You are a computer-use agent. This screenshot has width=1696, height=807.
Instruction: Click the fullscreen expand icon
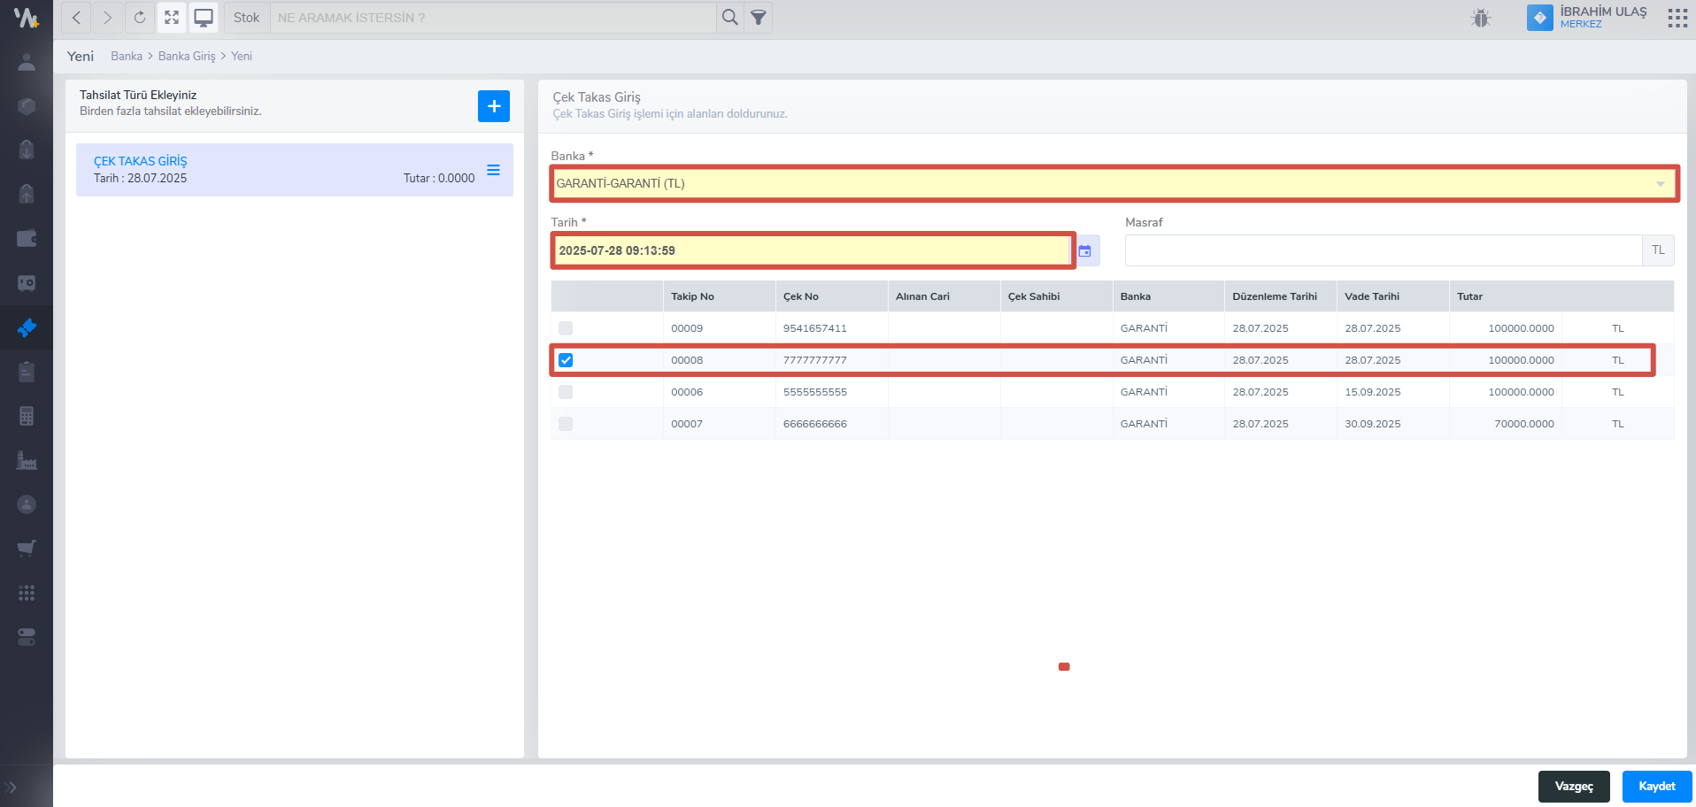coord(172,18)
